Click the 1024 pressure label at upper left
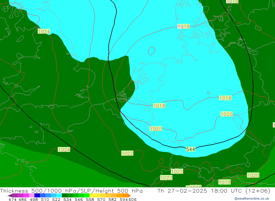 [44, 32]
